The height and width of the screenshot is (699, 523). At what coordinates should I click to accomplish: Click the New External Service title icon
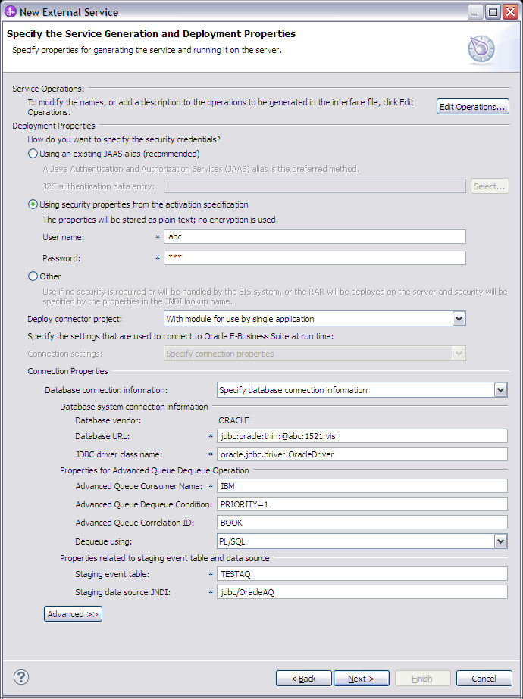pos(11,12)
